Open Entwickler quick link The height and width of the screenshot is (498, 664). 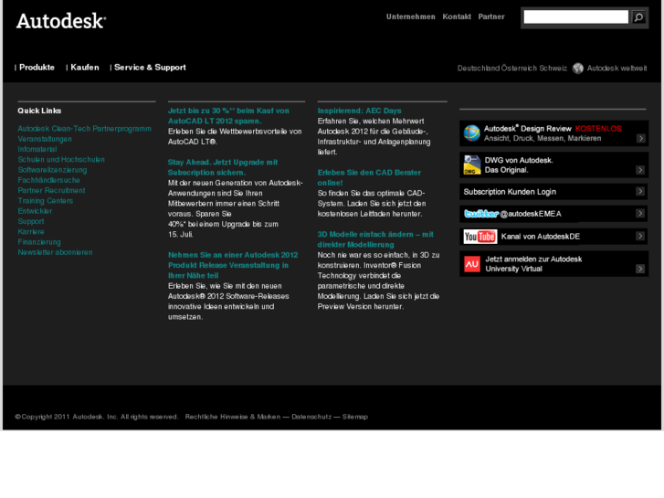[35, 211]
